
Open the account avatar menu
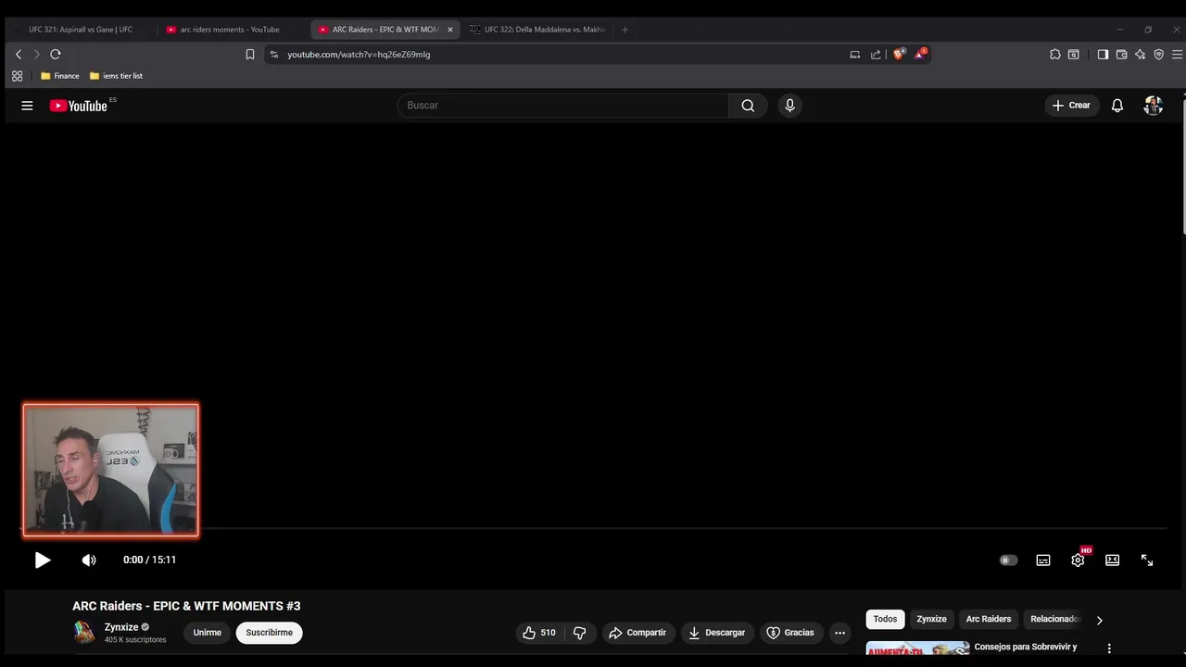coord(1154,106)
